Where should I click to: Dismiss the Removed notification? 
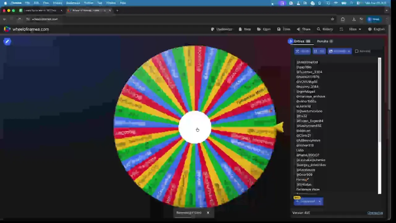coord(208,213)
